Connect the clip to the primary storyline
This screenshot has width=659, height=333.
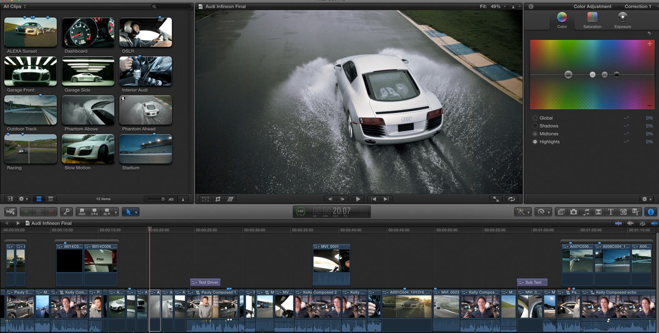82,212
